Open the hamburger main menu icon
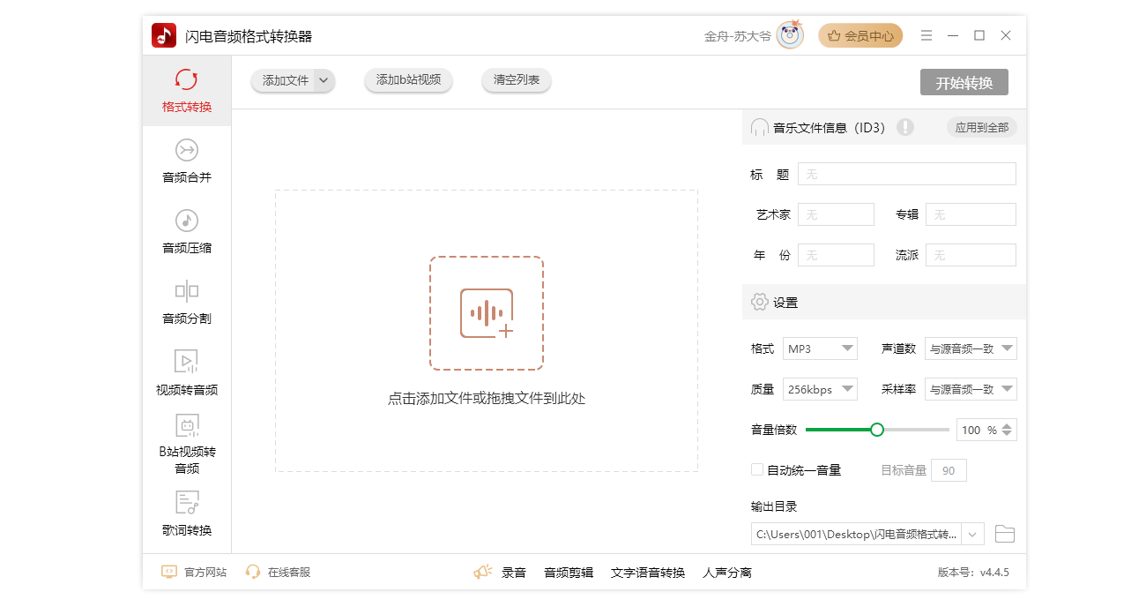Screen dimensions: 1146x607 point(926,35)
